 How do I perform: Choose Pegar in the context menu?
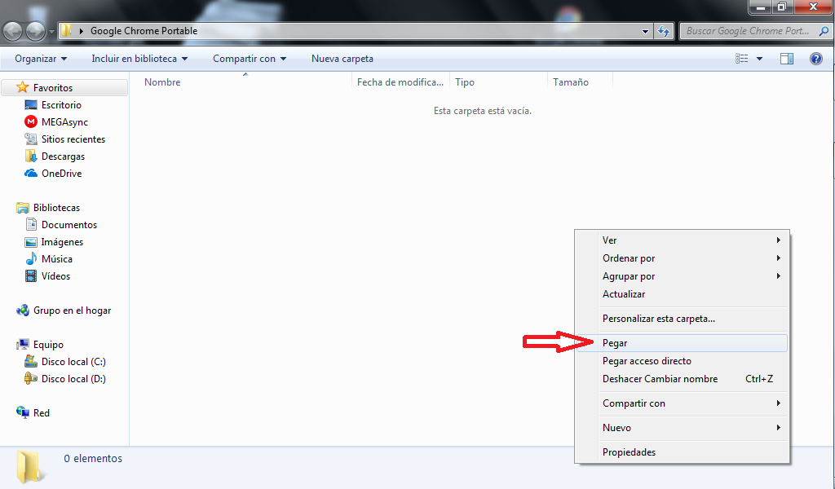pyautogui.click(x=682, y=343)
